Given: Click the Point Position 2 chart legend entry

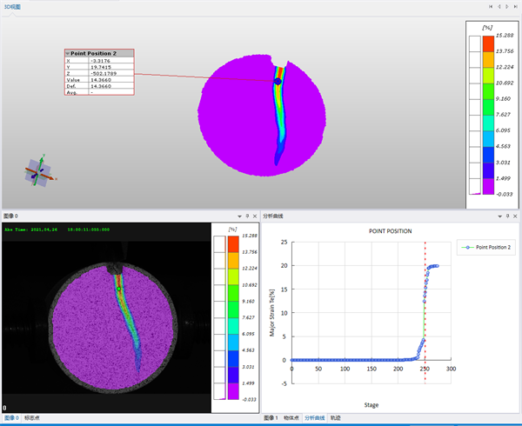Looking at the screenshot, I should click(486, 247).
